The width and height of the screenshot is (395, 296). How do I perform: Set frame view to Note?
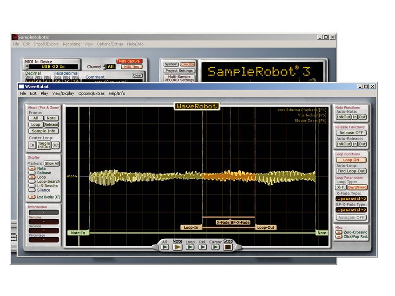tap(51, 118)
